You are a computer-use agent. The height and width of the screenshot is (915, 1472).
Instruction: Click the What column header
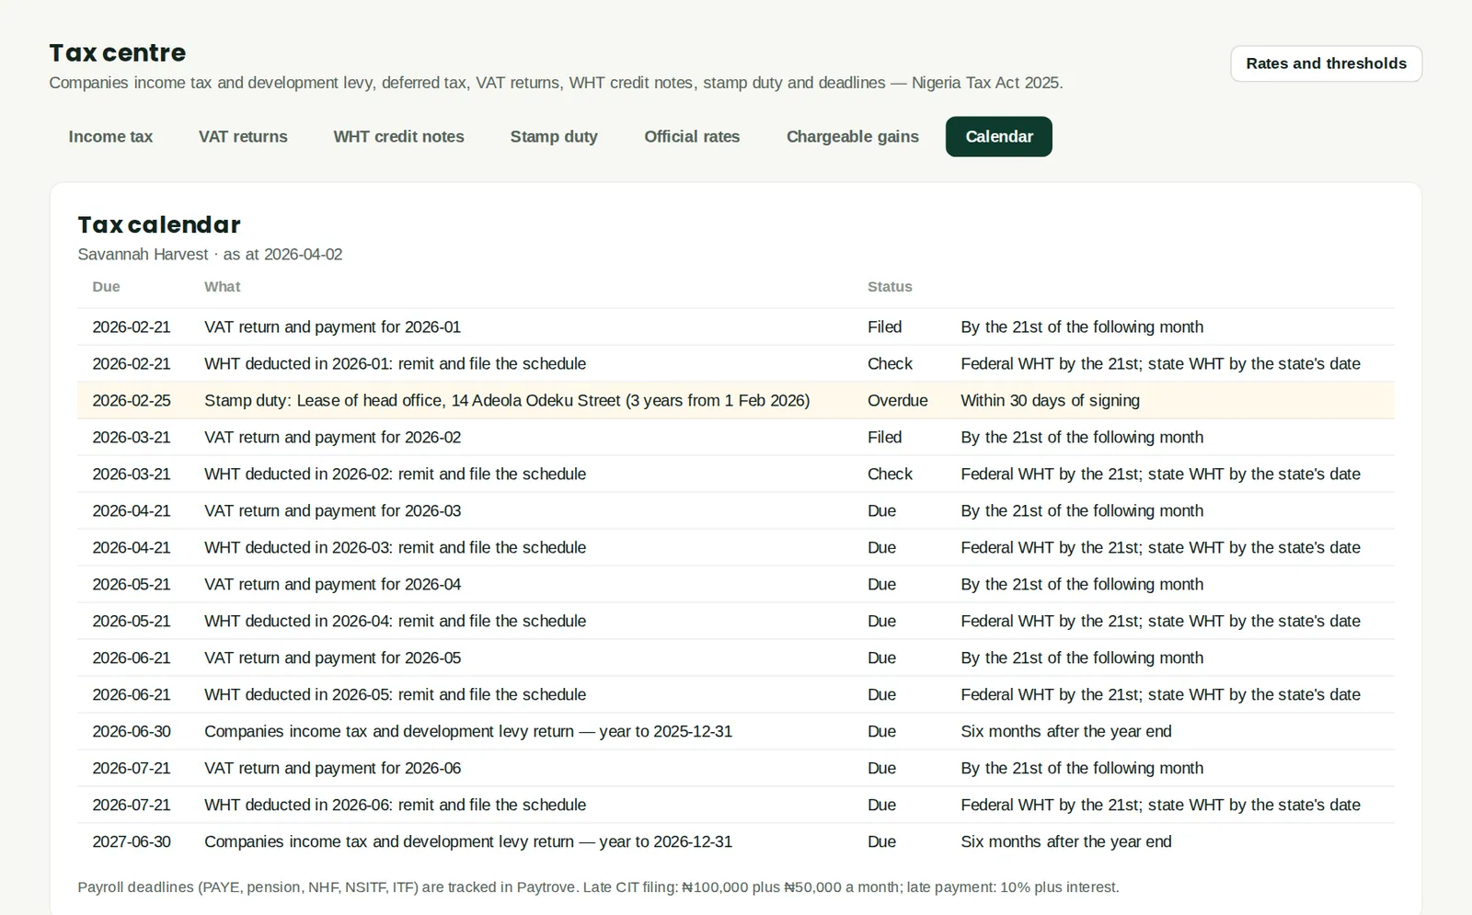pyautogui.click(x=222, y=287)
